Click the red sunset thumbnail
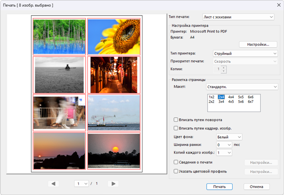Viewport: 284px width, 195px height. [x=114, y=151]
